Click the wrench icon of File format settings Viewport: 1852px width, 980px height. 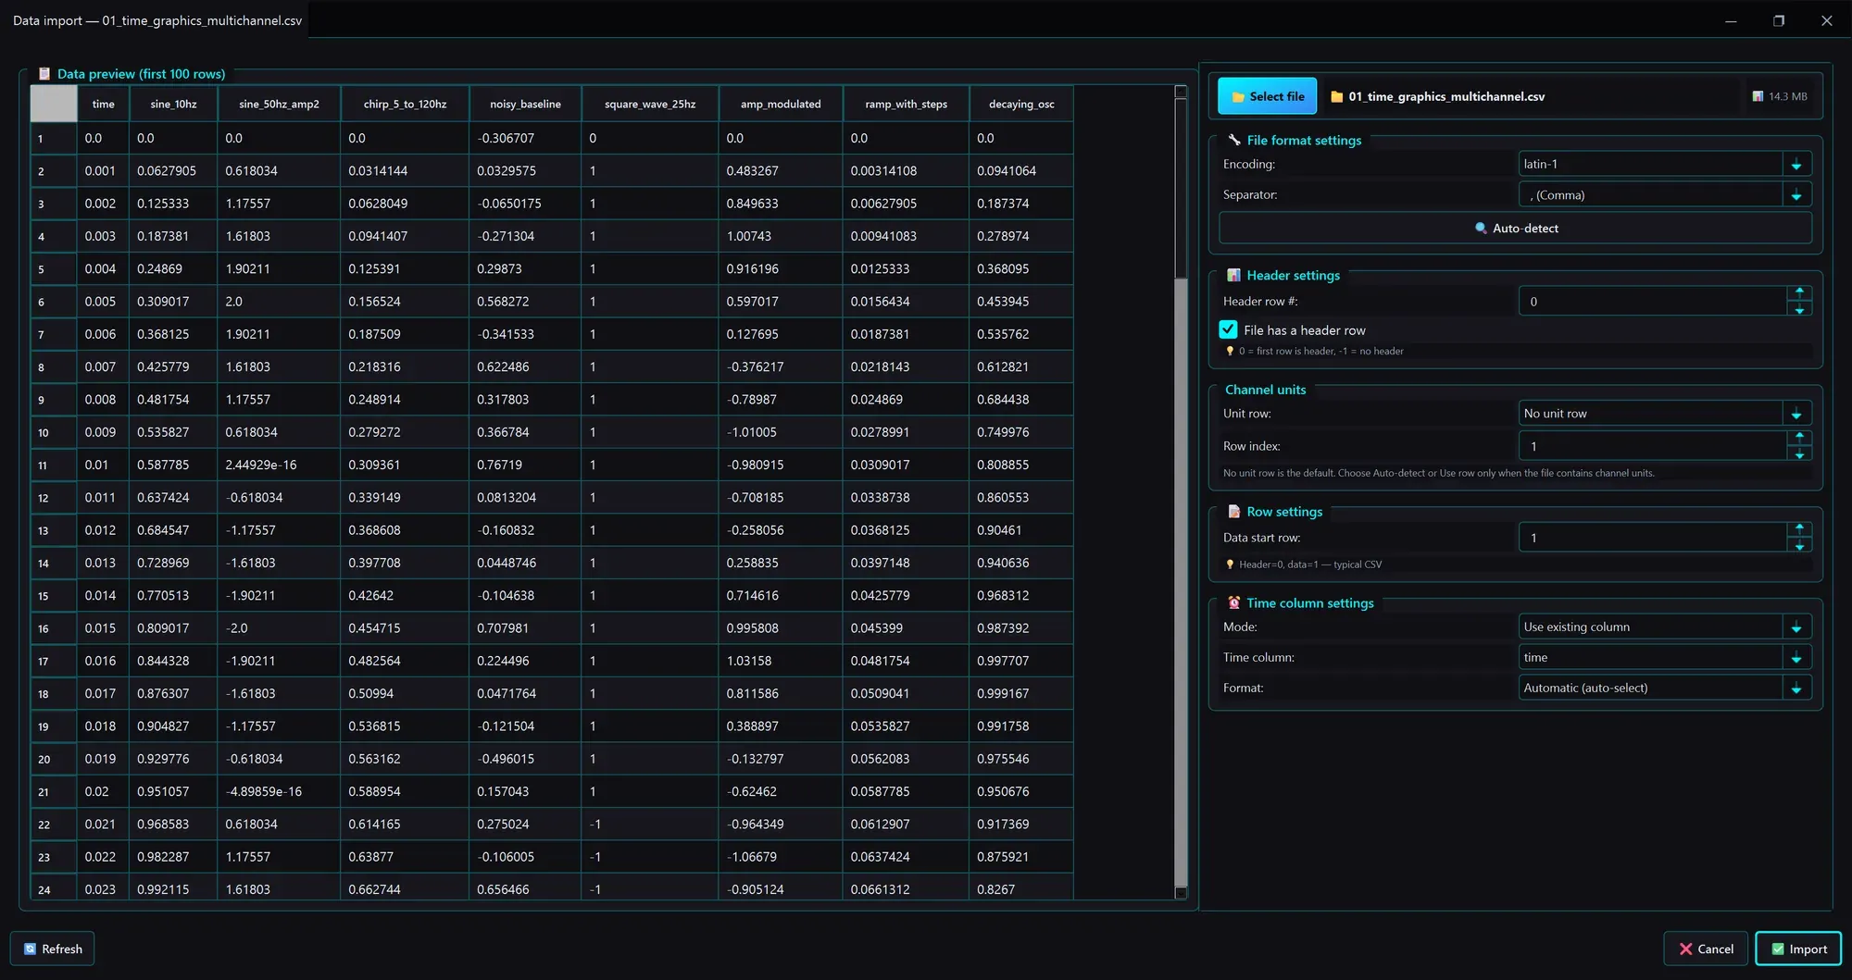coord(1233,140)
